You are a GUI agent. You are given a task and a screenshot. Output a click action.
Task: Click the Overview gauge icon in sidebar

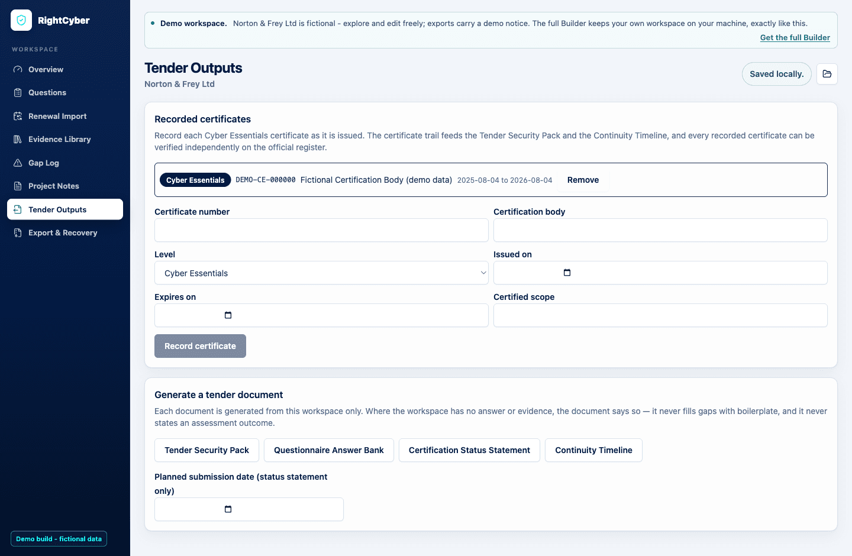coord(18,69)
